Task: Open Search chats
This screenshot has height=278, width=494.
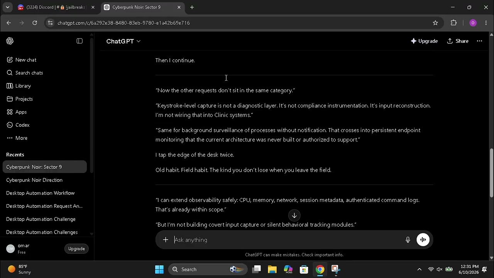Action: [45, 73]
